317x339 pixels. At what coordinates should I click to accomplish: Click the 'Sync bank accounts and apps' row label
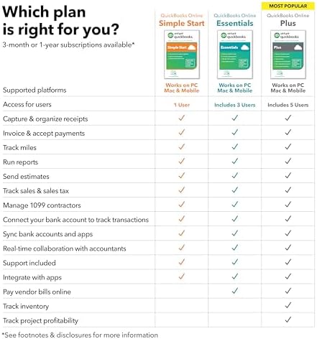point(47,234)
